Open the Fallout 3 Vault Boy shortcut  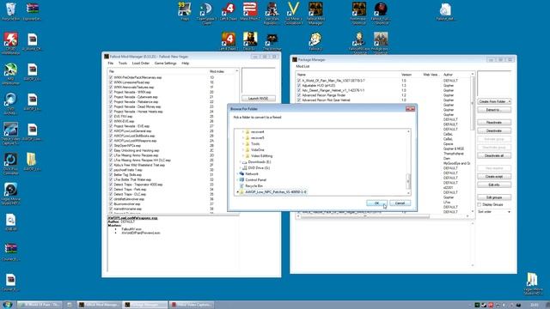pyautogui.click(x=315, y=39)
